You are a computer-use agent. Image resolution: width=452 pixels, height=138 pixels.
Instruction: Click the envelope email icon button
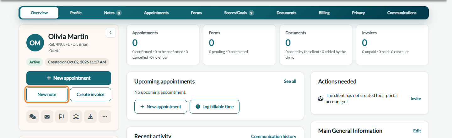(x=47, y=117)
